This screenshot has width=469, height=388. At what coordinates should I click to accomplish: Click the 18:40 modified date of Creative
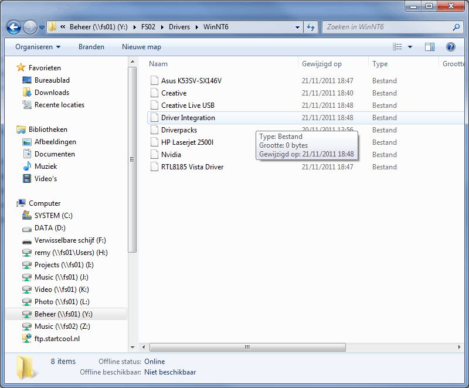tap(327, 93)
